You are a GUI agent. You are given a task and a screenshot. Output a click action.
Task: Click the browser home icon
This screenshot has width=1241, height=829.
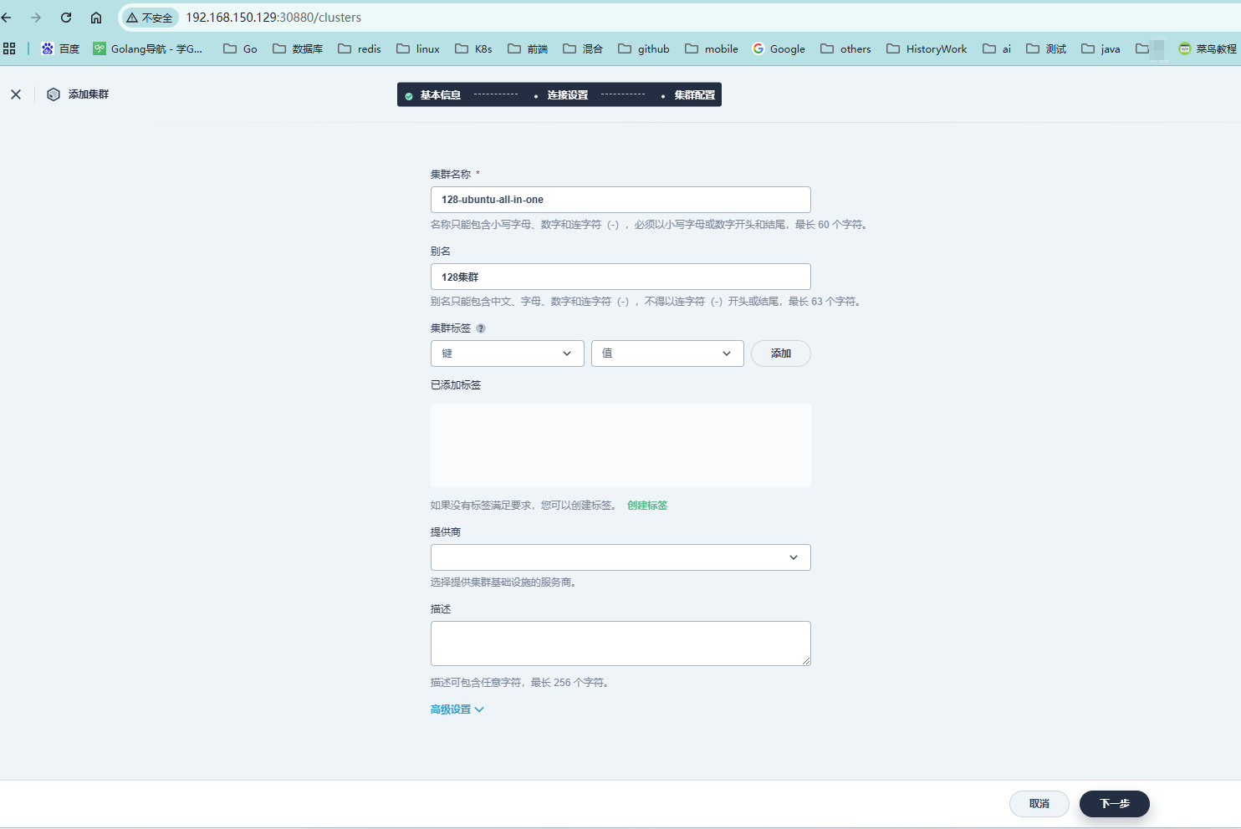pos(96,18)
